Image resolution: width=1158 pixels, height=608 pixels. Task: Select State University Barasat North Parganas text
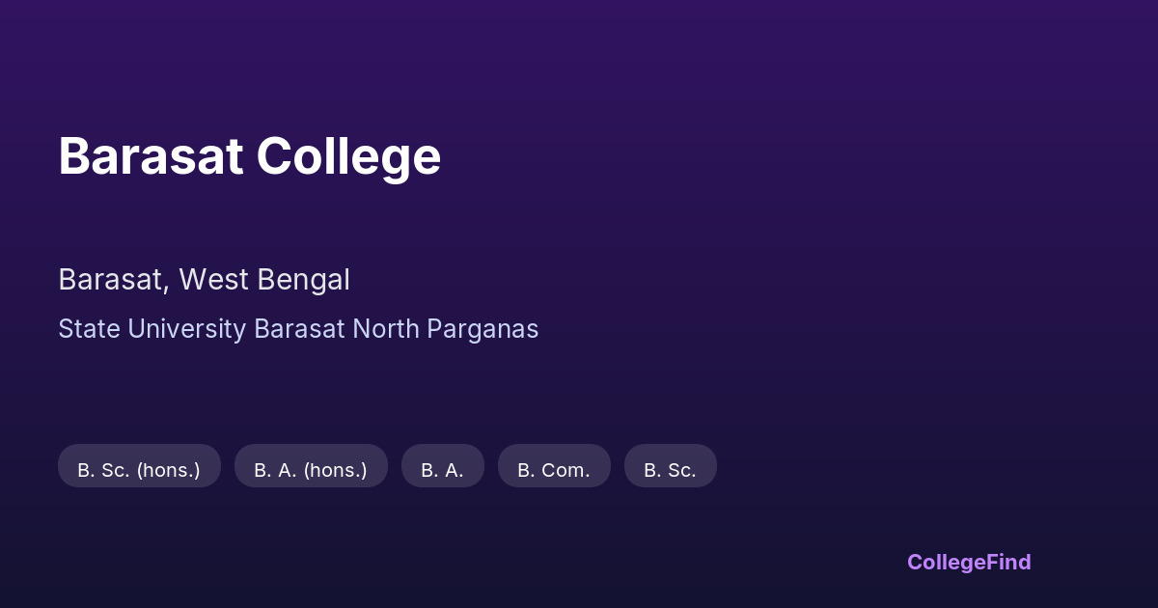click(298, 329)
